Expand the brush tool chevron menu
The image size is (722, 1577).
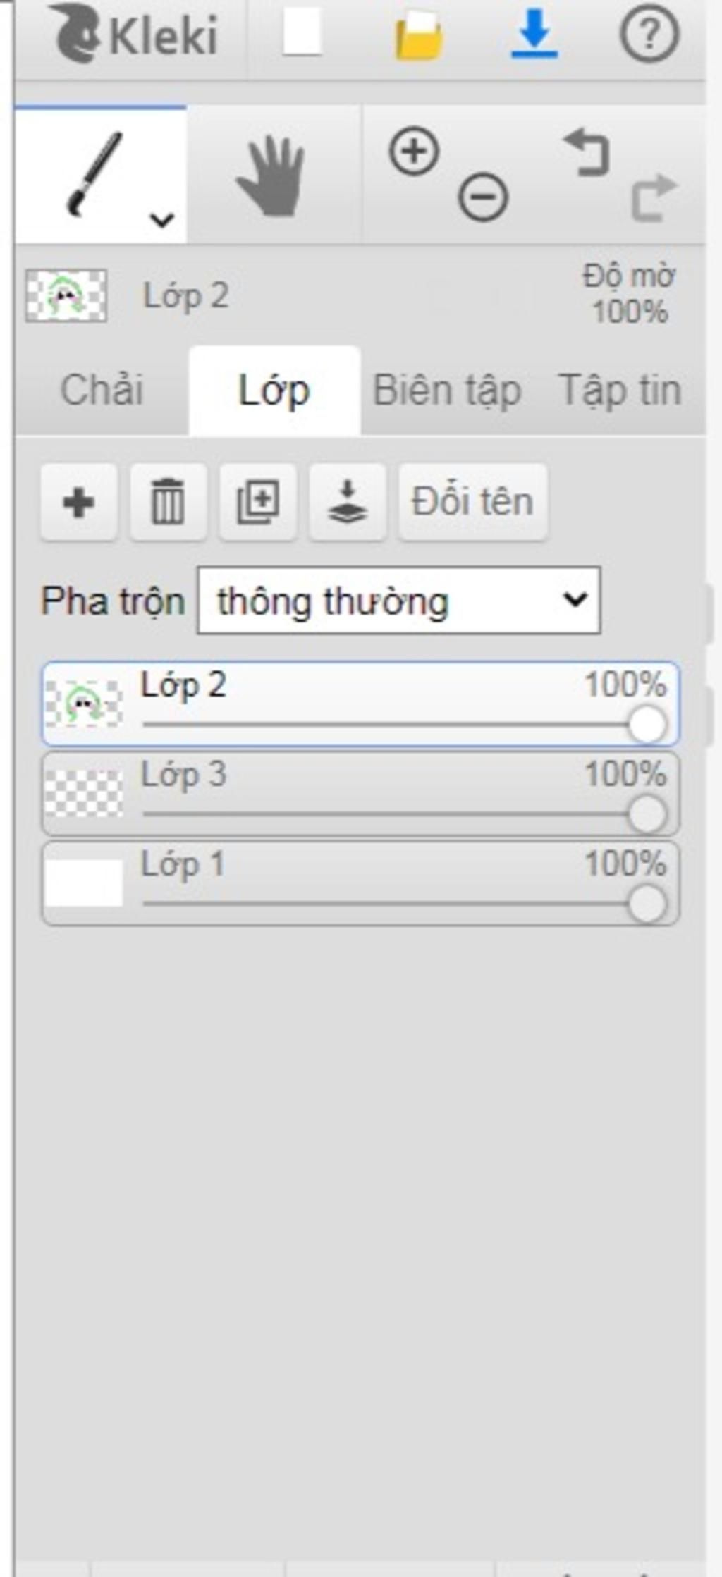pos(162,220)
